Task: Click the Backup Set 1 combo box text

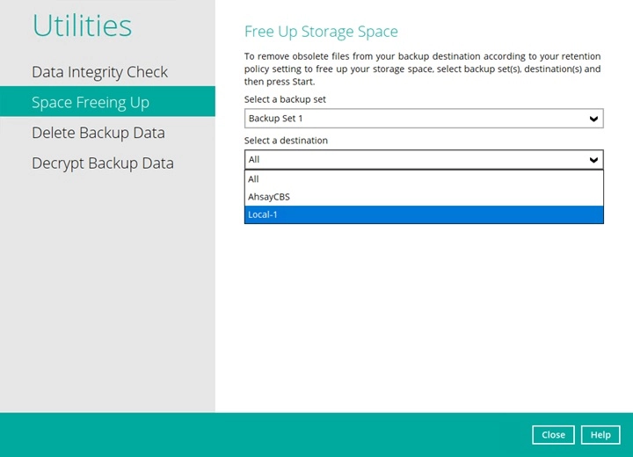Action: point(276,119)
